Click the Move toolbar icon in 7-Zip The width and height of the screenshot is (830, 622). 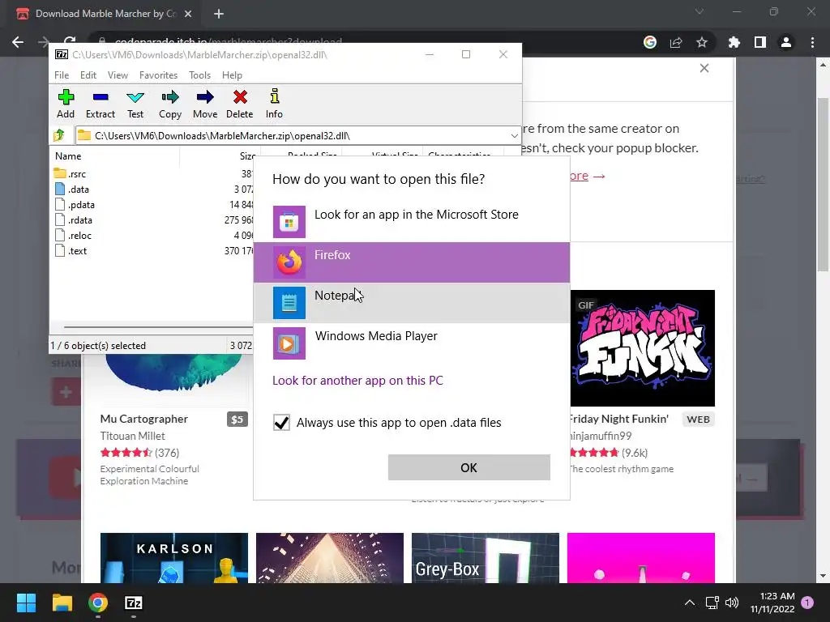point(205,104)
